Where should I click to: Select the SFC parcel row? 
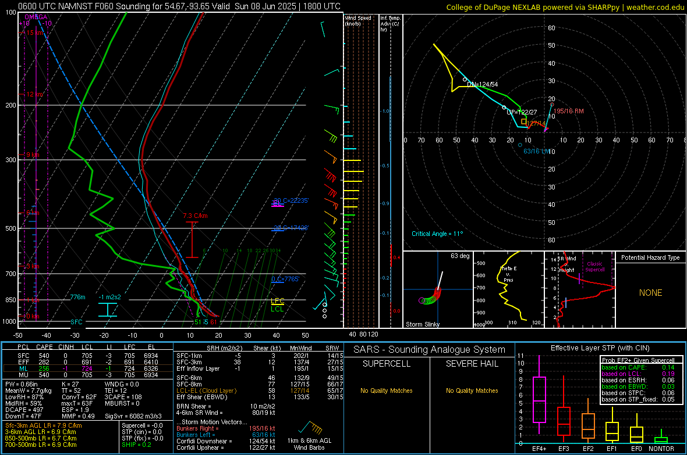tap(88, 356)
